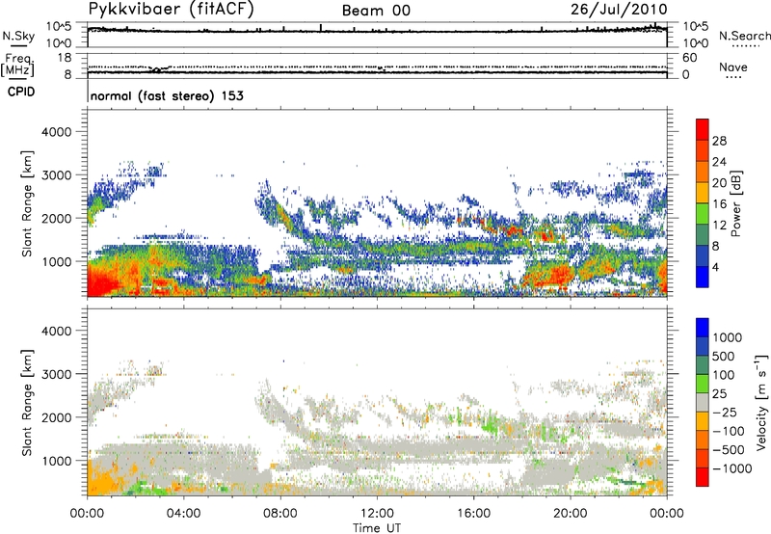Click the '-25' label on the velocity colorbar
Viewport: 771px width, 534px height.
pyautogui.click(x=725, y=413)
